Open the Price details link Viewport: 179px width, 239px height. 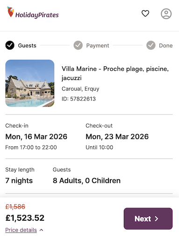21,230
